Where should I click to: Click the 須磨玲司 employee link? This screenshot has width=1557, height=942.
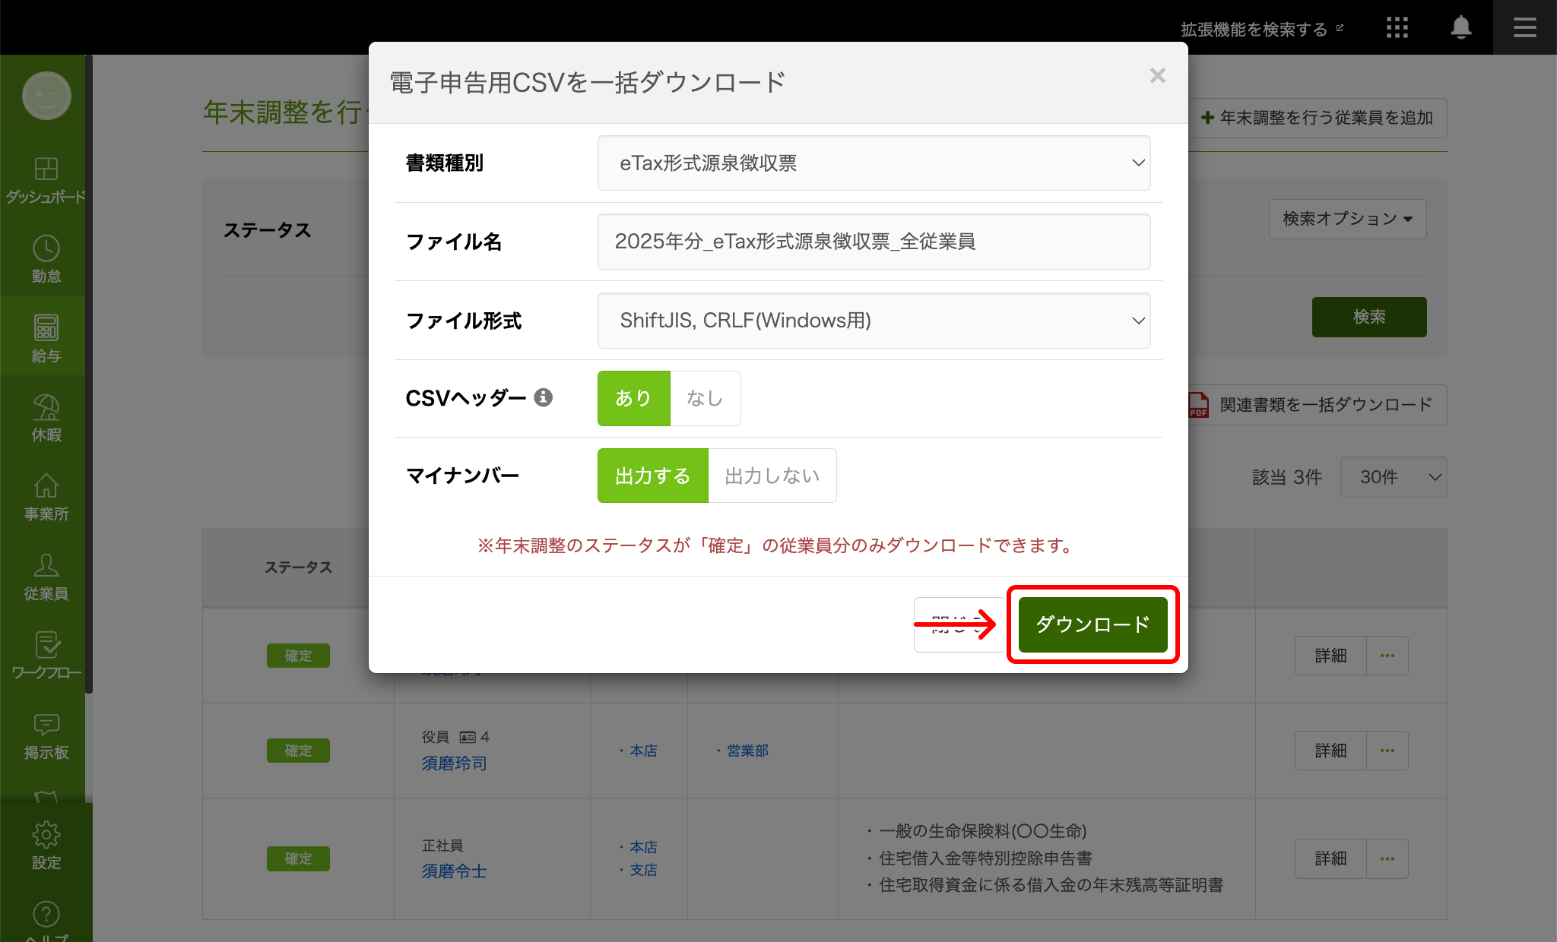tap(454, 763)
